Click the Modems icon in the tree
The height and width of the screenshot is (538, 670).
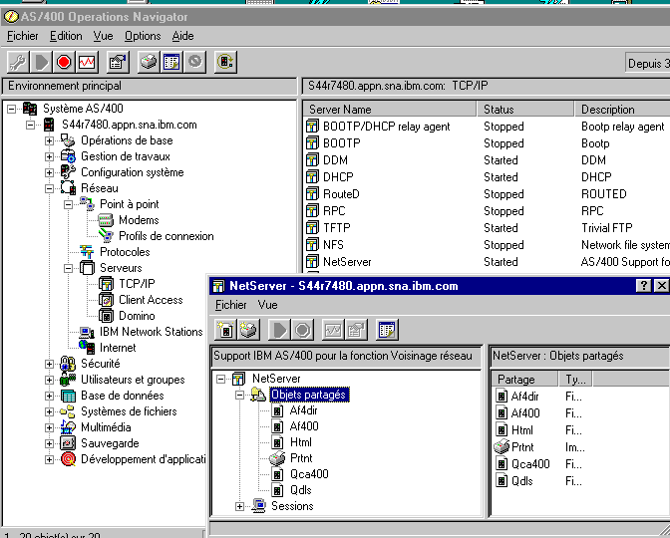(x=106, y=220)
